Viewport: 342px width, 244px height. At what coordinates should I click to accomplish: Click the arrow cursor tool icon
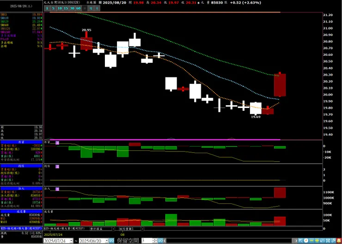click(300, 240)
